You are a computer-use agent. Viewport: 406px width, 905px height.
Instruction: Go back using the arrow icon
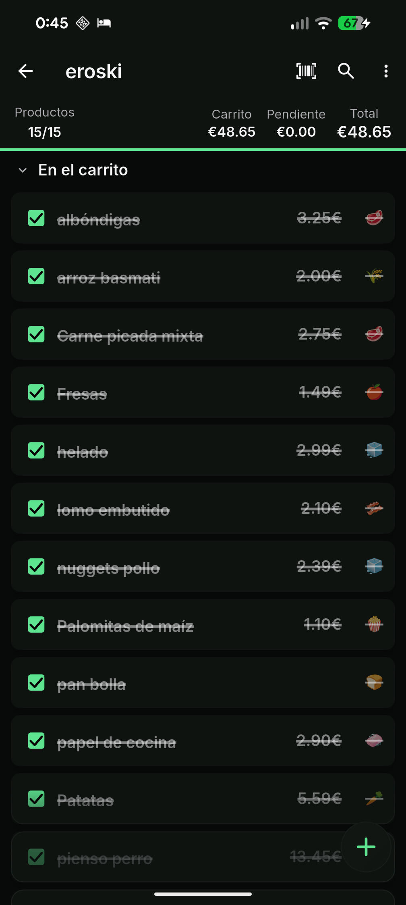click(x=25, y=71)
